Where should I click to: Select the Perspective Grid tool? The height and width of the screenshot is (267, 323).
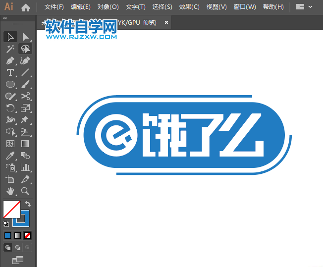coord(25,132)
